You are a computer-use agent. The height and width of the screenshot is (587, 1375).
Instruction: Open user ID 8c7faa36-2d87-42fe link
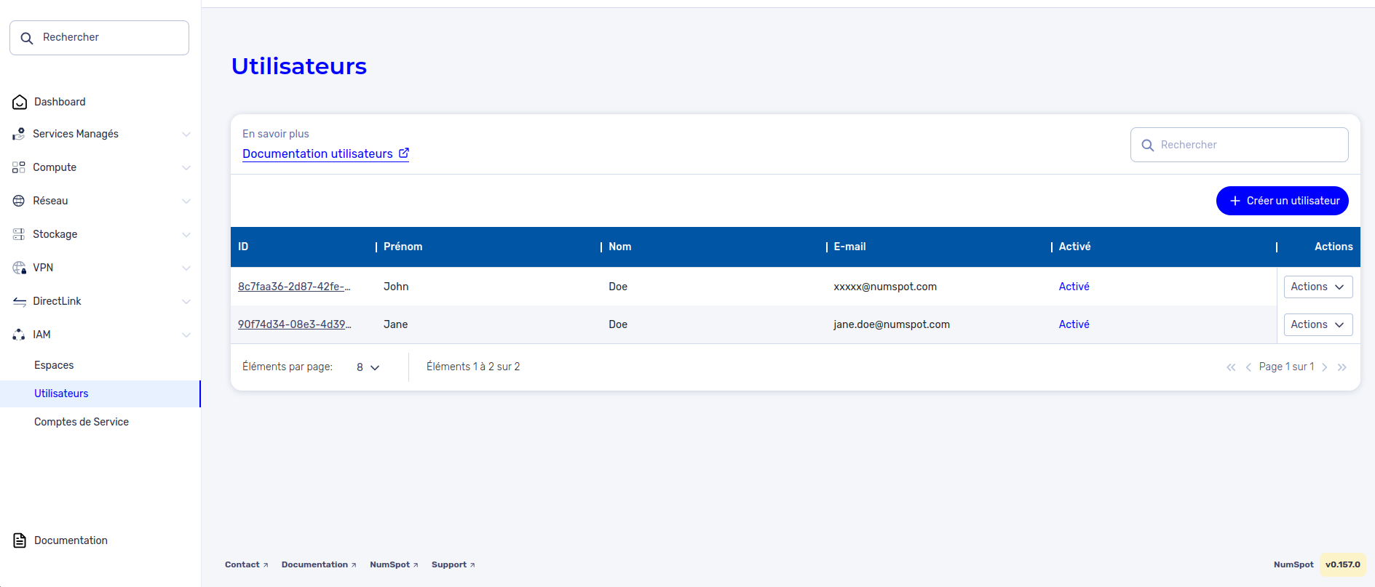(294, 287)
